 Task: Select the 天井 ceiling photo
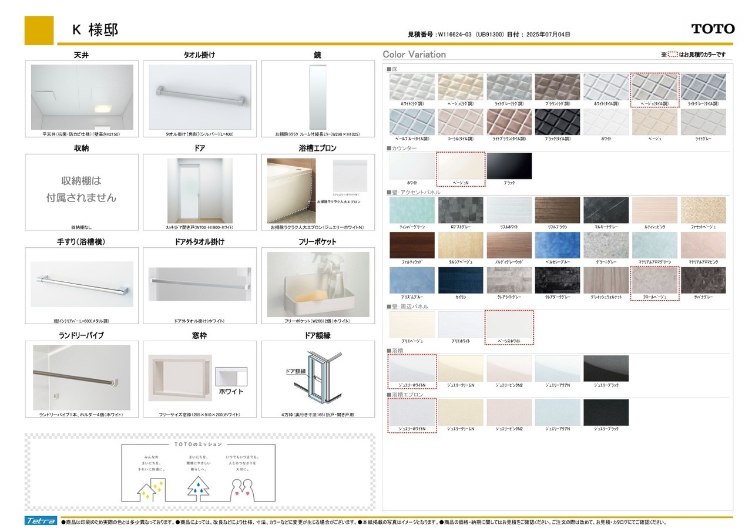tap(82, 97)
